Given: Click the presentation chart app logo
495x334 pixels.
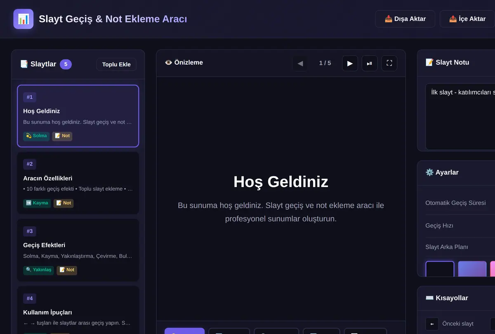Looking at the screenshot, I should 24,19.
